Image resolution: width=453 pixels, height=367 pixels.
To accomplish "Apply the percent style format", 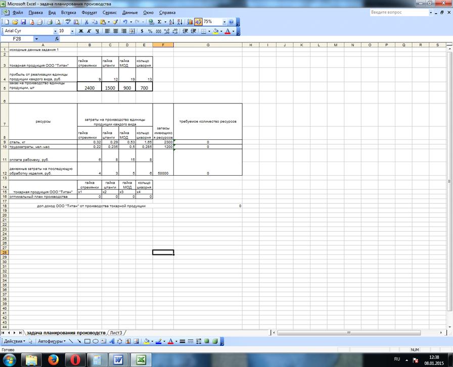I will coord(150,31).
